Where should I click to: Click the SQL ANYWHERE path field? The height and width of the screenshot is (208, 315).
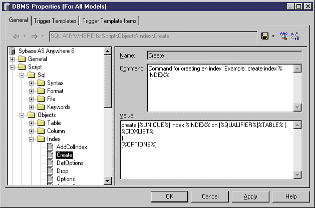pos(153,36)
